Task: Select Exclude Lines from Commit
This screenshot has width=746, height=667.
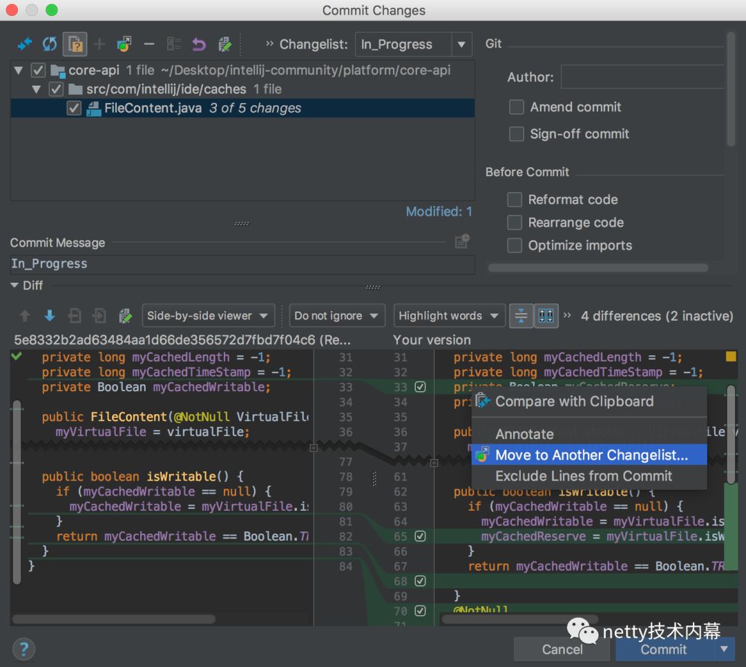Action: 589,476
